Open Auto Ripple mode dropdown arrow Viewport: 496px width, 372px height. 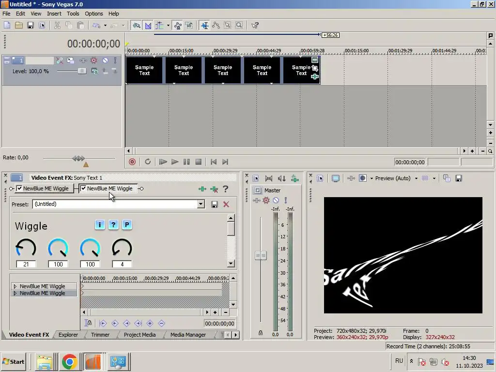point(168,25)
